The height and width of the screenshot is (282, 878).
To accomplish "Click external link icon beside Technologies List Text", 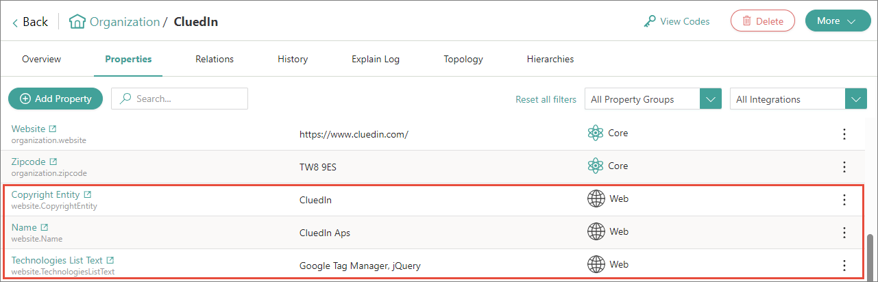I will (x=110, y=261).
